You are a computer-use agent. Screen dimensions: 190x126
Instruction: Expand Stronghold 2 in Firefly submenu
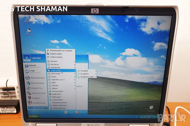[x=87, y=74]
